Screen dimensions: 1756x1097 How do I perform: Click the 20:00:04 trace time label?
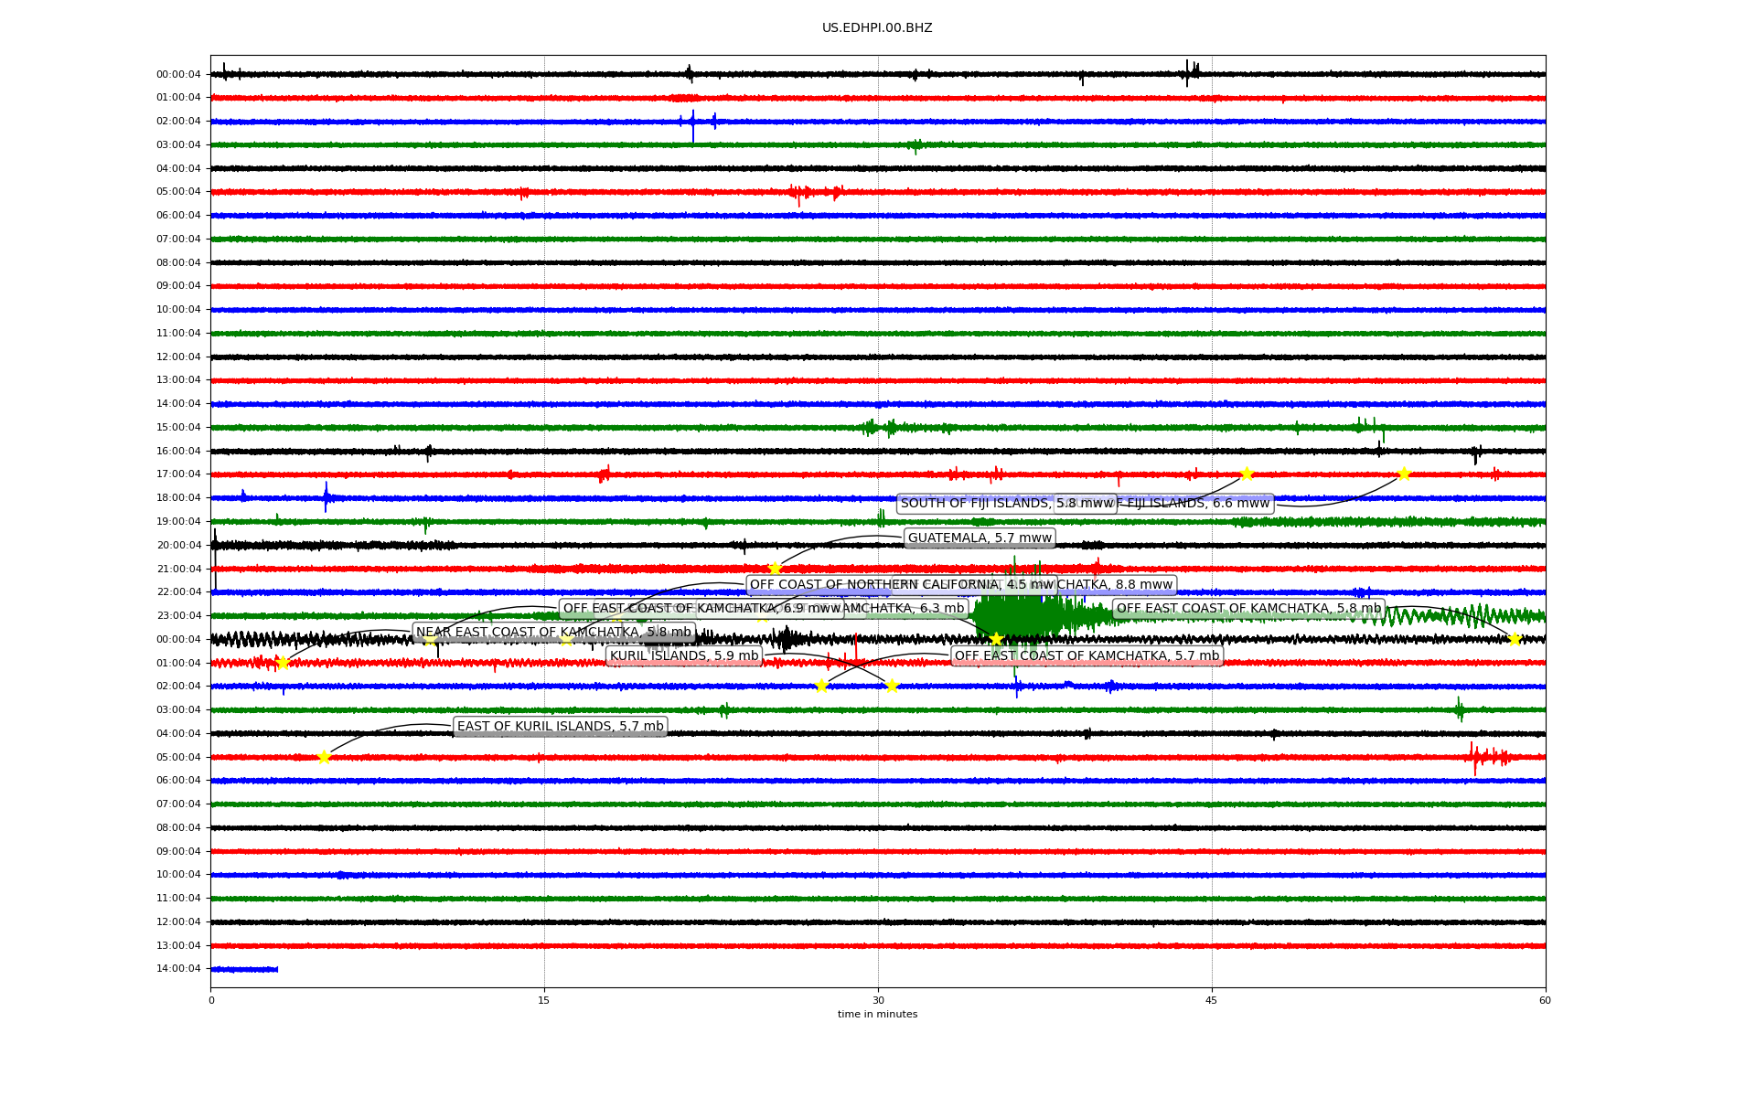coord(178,546)
